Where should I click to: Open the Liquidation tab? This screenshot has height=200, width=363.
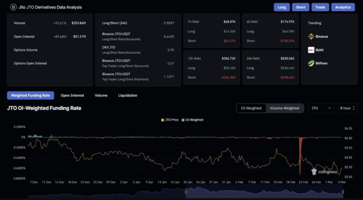128,95
